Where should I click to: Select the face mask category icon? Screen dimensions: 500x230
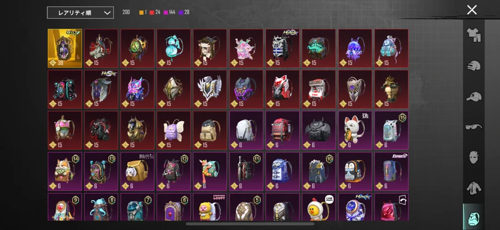tap(474, 157)
